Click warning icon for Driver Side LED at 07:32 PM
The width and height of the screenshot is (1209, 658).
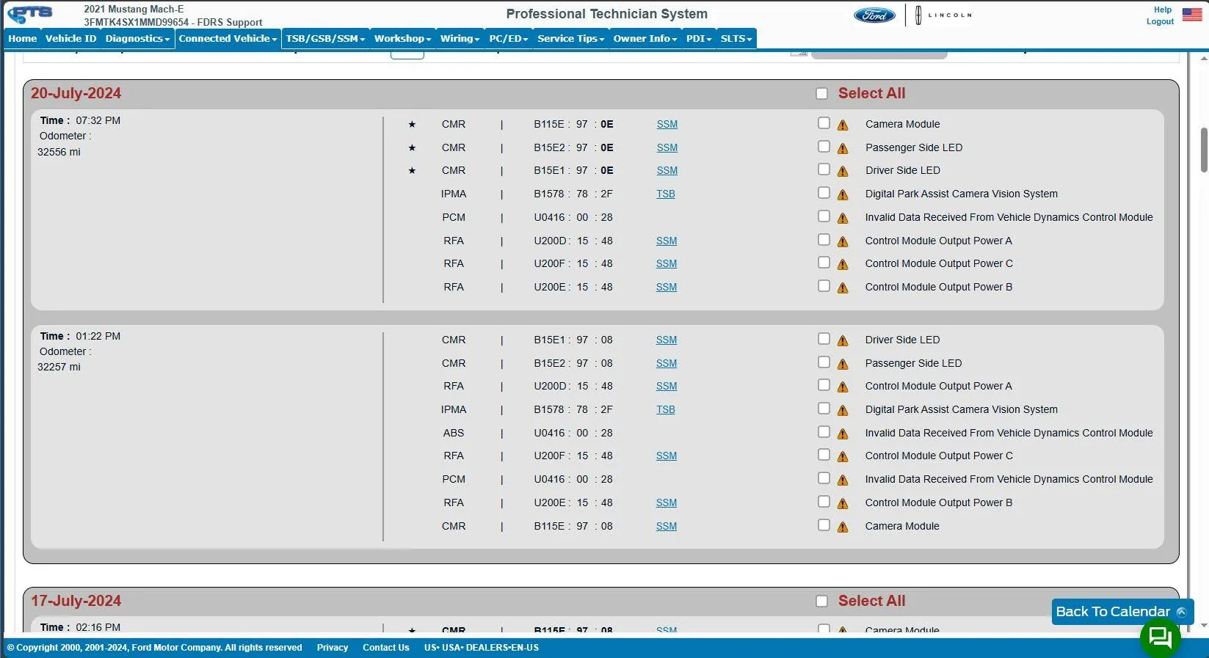[x=843, y=172]
